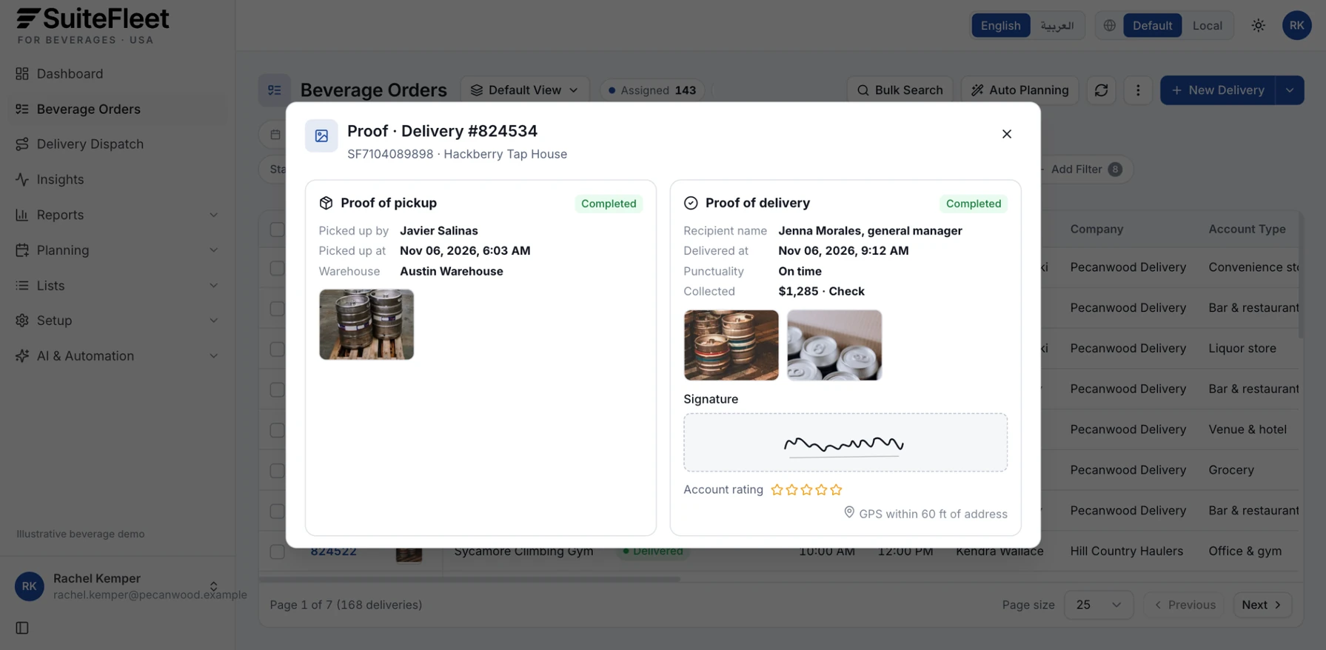This screenshot has width=1326, height=650.
Task: Open Rachel Kemper account switcher
Action: pos(118,586)
